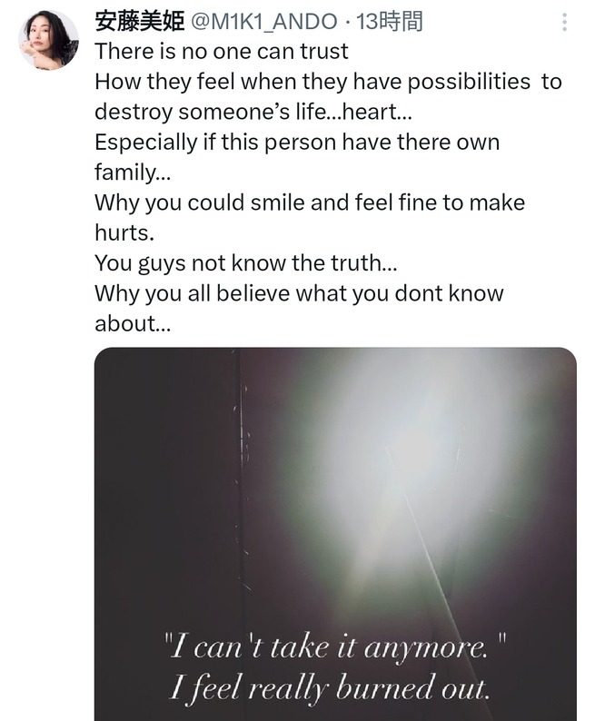Click the caption "I feel really burned out."
595x721 pixels.
(x=329, y=687)
